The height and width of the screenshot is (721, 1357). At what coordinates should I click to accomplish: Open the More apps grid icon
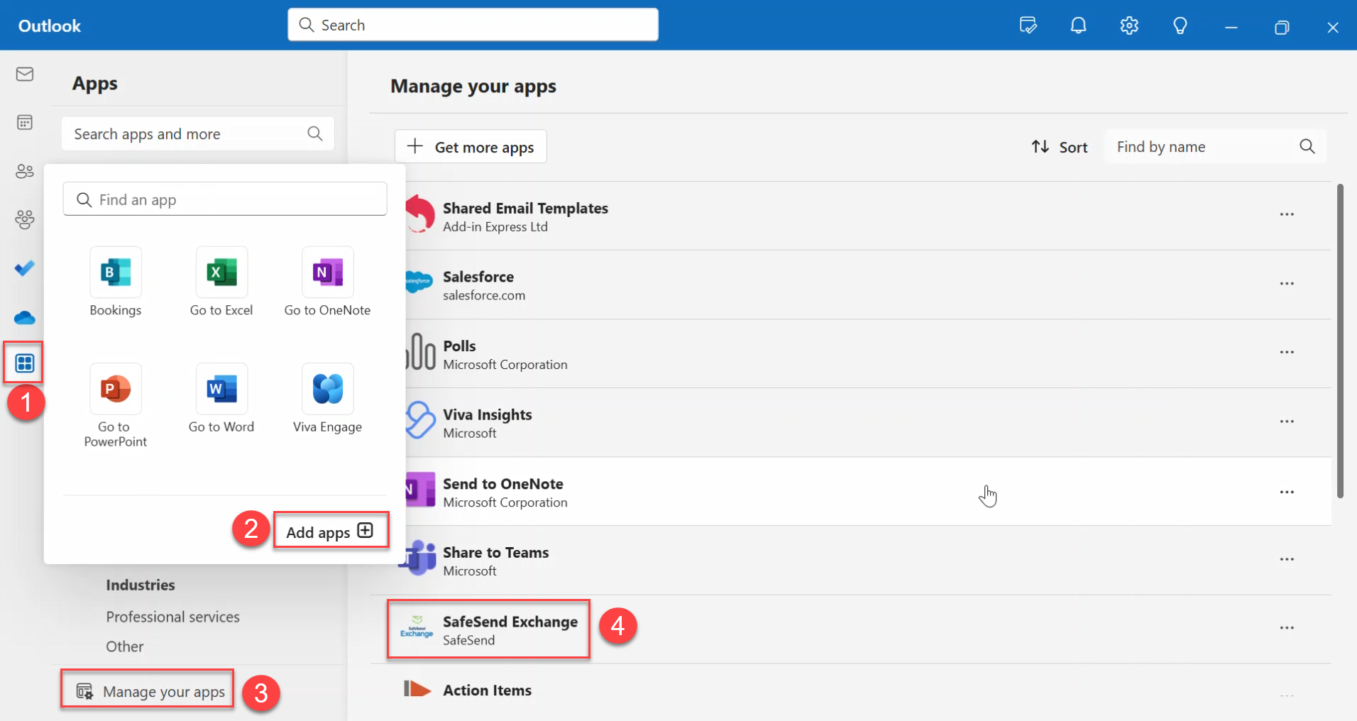(x=25, y=363)
